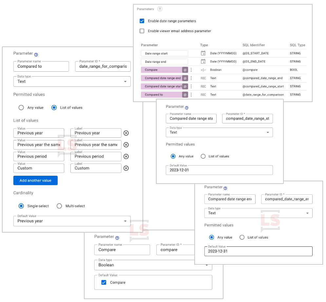Check Enable viewer email address parameter
This screenshot has width=326, height=302.
142,31
